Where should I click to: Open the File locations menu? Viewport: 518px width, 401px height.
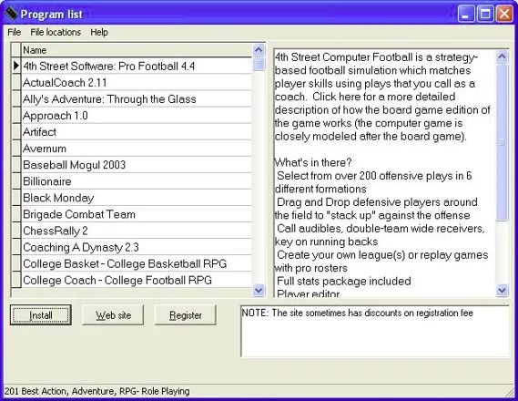[x=56, y=32]
